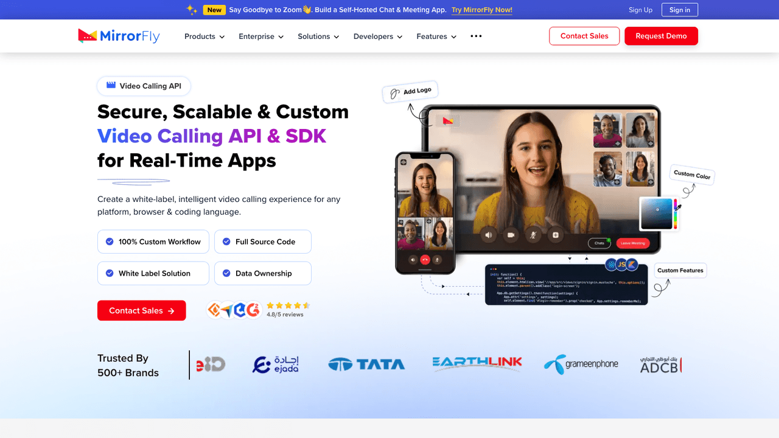Click the MirrorFly logo in the header
This screenshot has height=438, width=779.
point(119,36)
